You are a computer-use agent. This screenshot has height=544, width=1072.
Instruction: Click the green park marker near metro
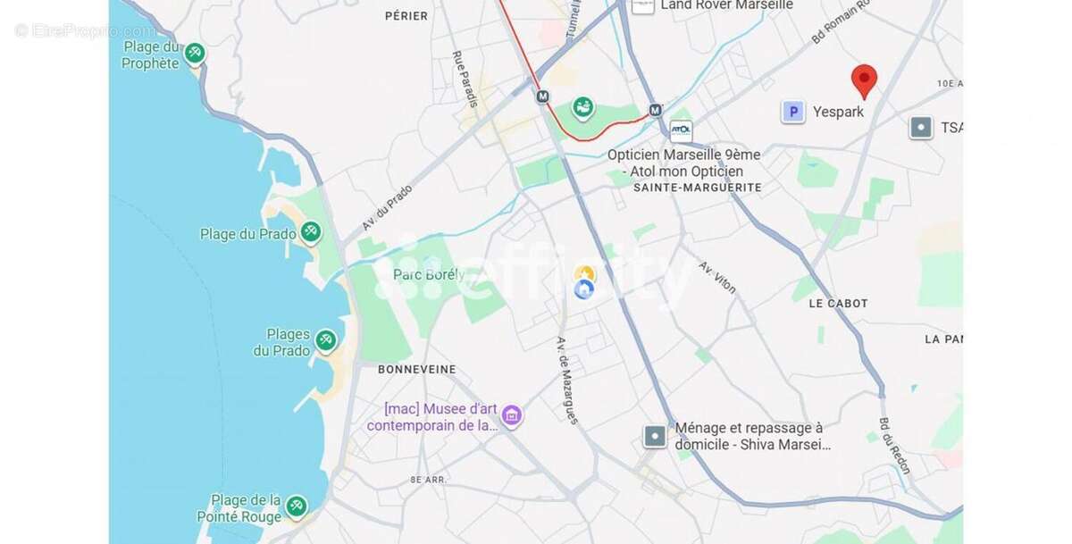tap(582, 108)
